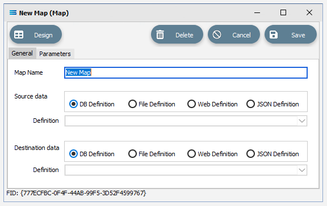
Task: Switch to the Parameters tab
Action: click(x=55, y=54)
